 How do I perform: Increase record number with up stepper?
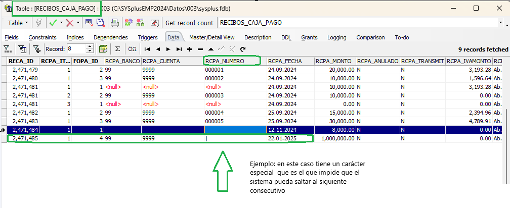pos(90,47)
